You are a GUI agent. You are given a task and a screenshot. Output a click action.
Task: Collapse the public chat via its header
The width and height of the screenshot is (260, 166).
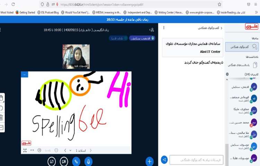click(x=210, y=28)
